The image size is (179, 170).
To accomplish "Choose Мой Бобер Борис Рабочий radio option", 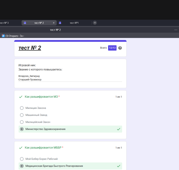I will point(22,159).
